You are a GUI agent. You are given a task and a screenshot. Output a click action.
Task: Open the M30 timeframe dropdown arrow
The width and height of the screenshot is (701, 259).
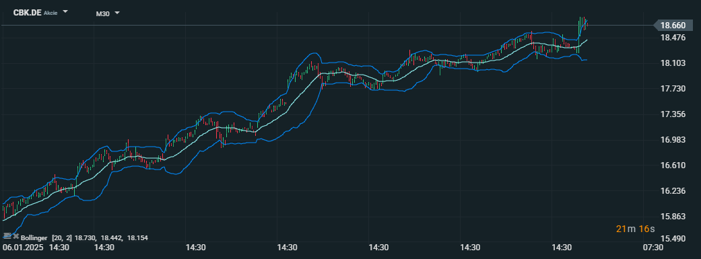pos(117,13)
